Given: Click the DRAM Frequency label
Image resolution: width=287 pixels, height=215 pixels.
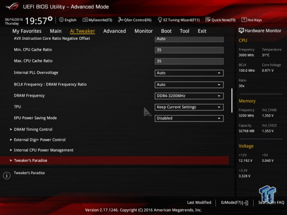Looking at the screenshot, I should coord(29,96).
